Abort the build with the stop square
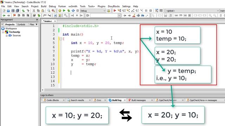 78,10
